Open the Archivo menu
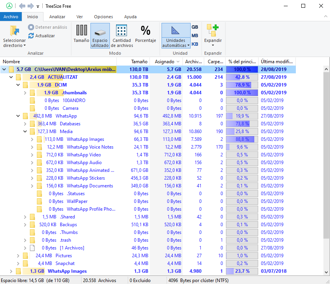 click(11, 17)
